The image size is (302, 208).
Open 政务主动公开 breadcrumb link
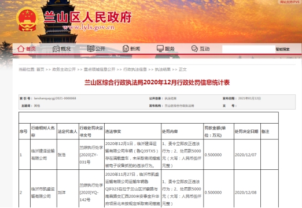tap(64, 69)
